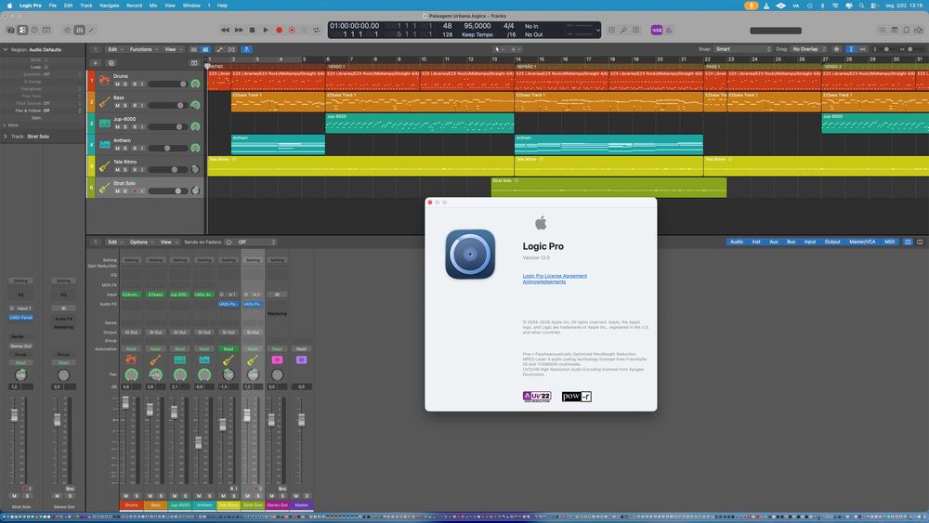Image resolution: width=929 pixels, height=523 pixels.
Task: Add a new track with plus button
Action: pyautogui.click(x=96, y=63)
